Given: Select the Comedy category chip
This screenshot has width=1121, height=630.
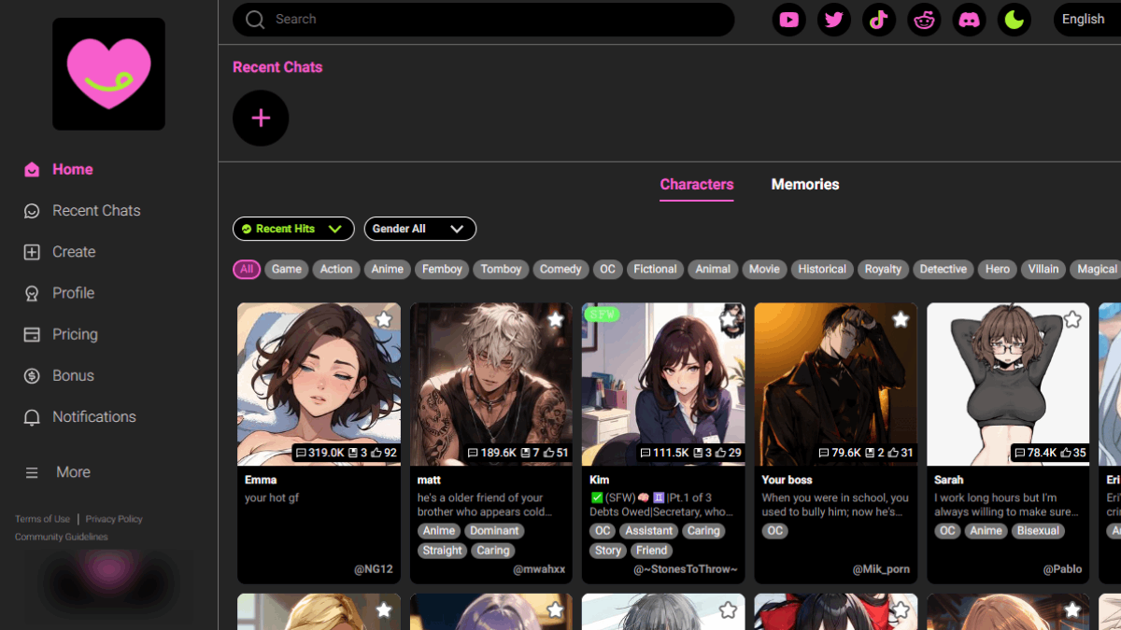Looking at the screenshot, I should click(x=560, y=269).
